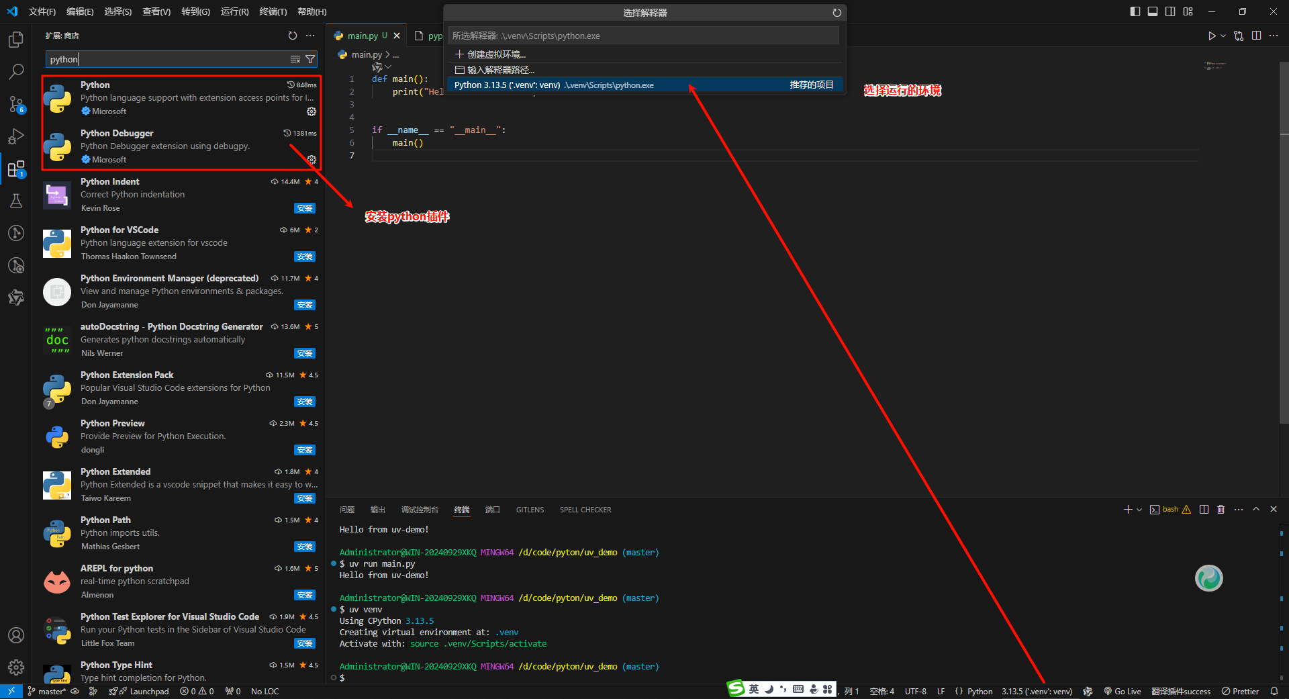Click Prettier status bar item
The width and height of the screenshot is (1289, 699).
tap(1240, 691)
